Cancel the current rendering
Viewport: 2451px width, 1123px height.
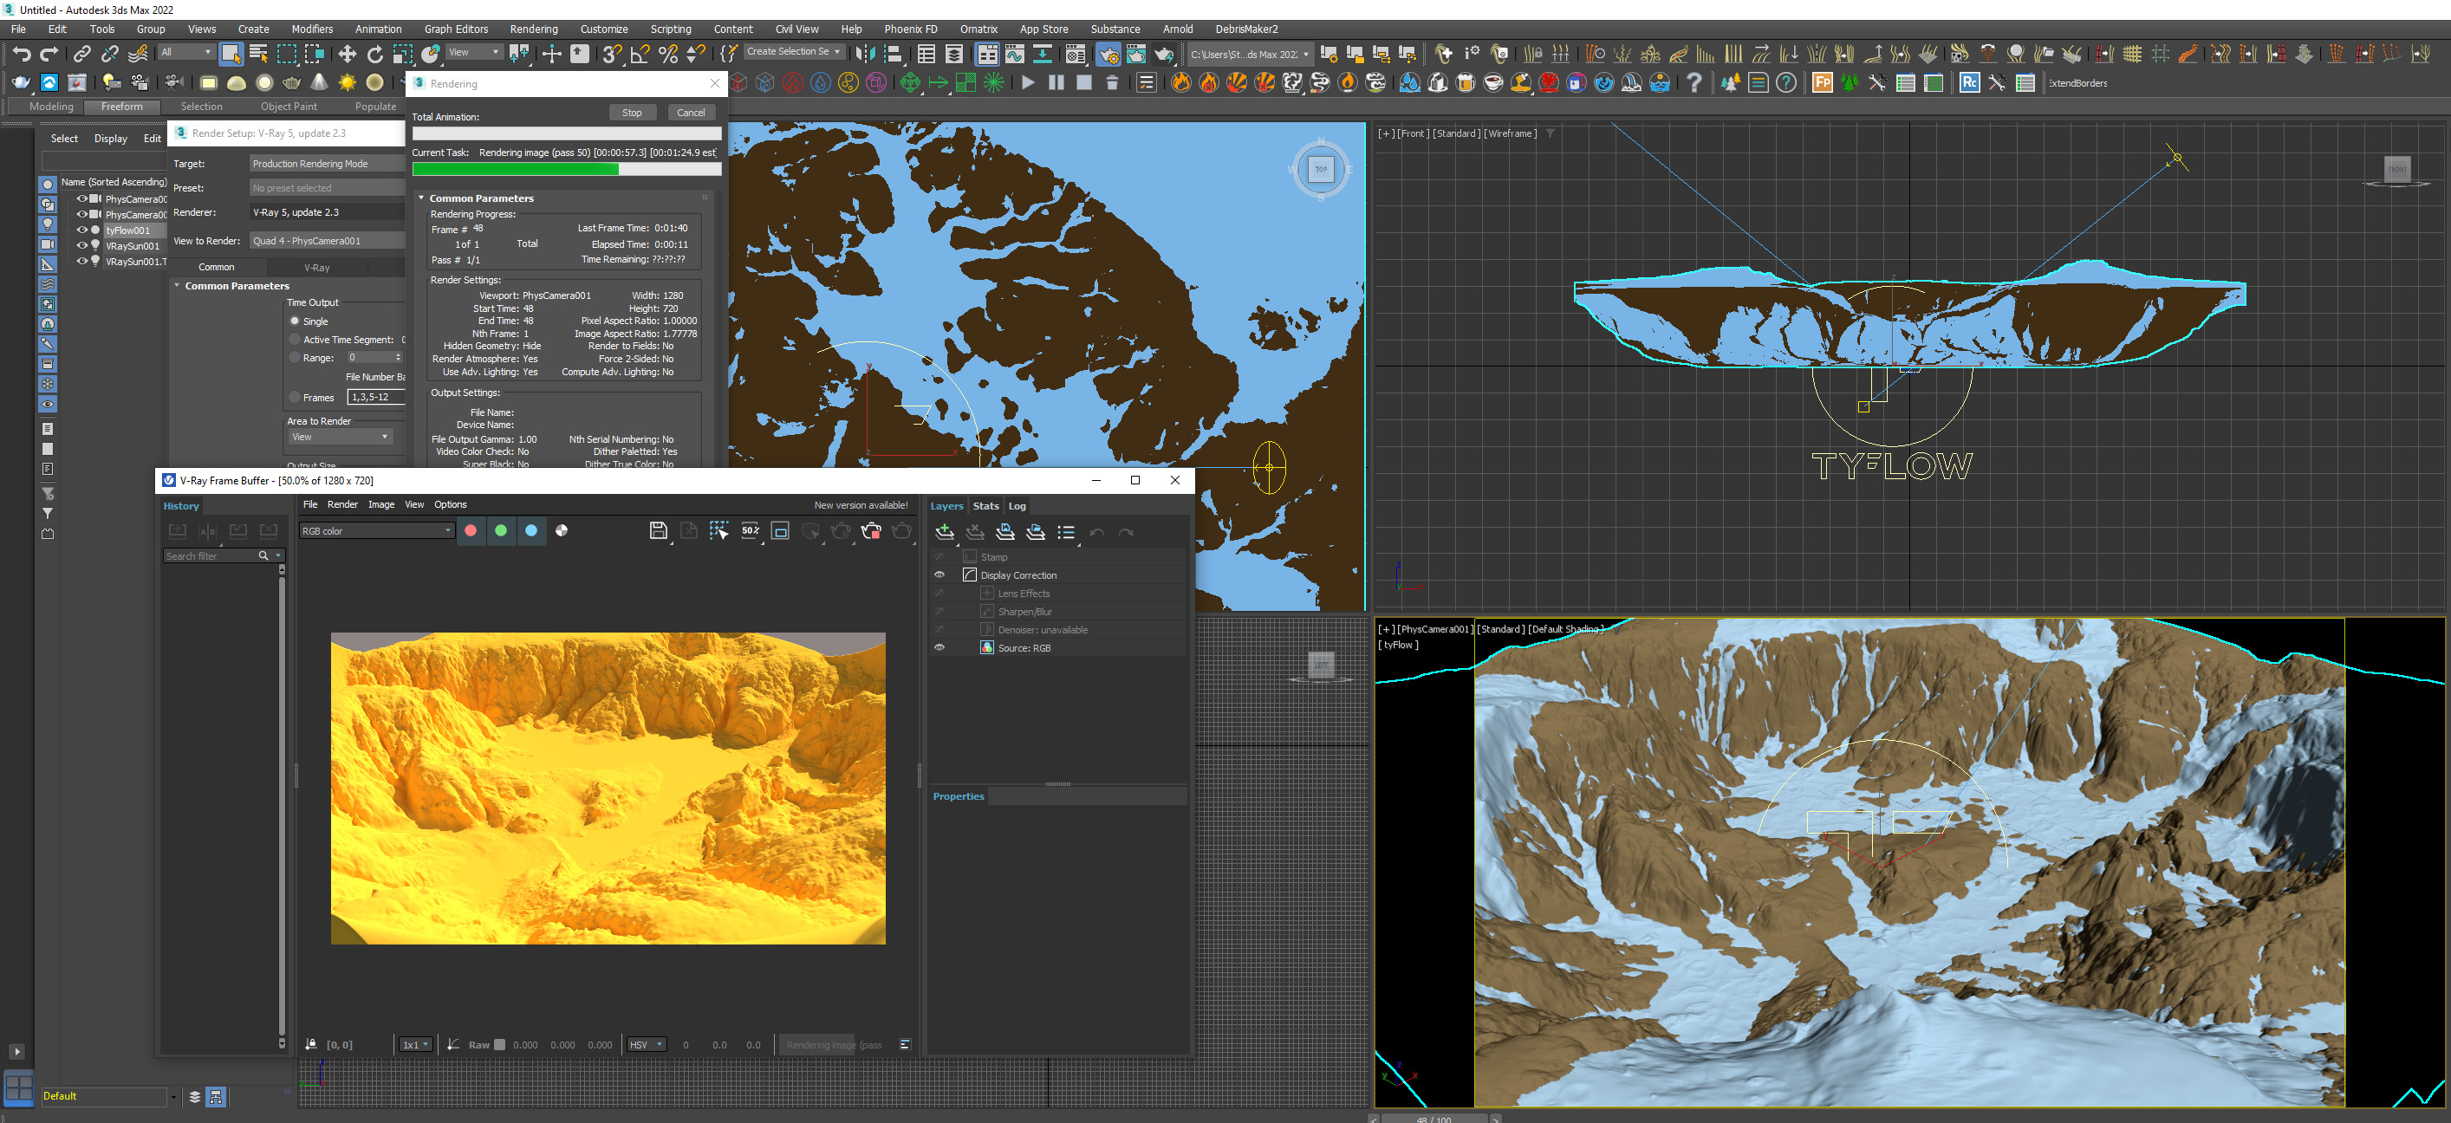coord(690,112)
